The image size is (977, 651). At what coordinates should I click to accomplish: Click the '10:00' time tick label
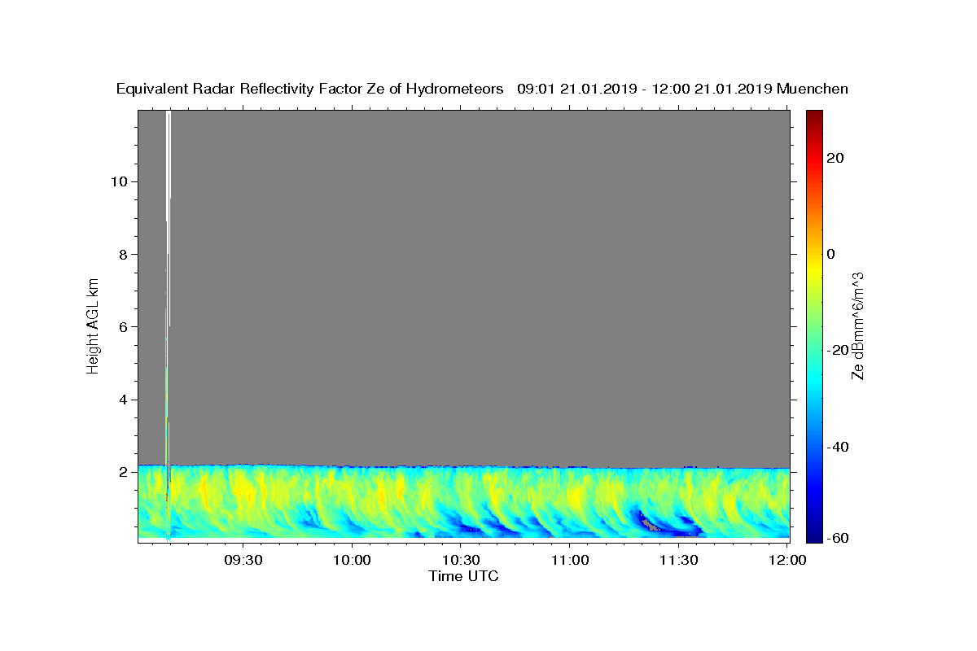click(353, 561)
